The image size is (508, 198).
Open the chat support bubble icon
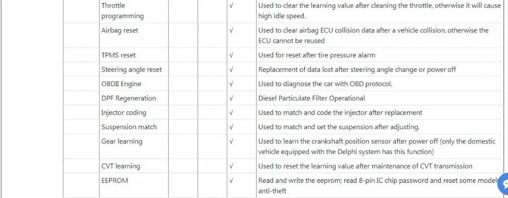[x=503, y=184]
